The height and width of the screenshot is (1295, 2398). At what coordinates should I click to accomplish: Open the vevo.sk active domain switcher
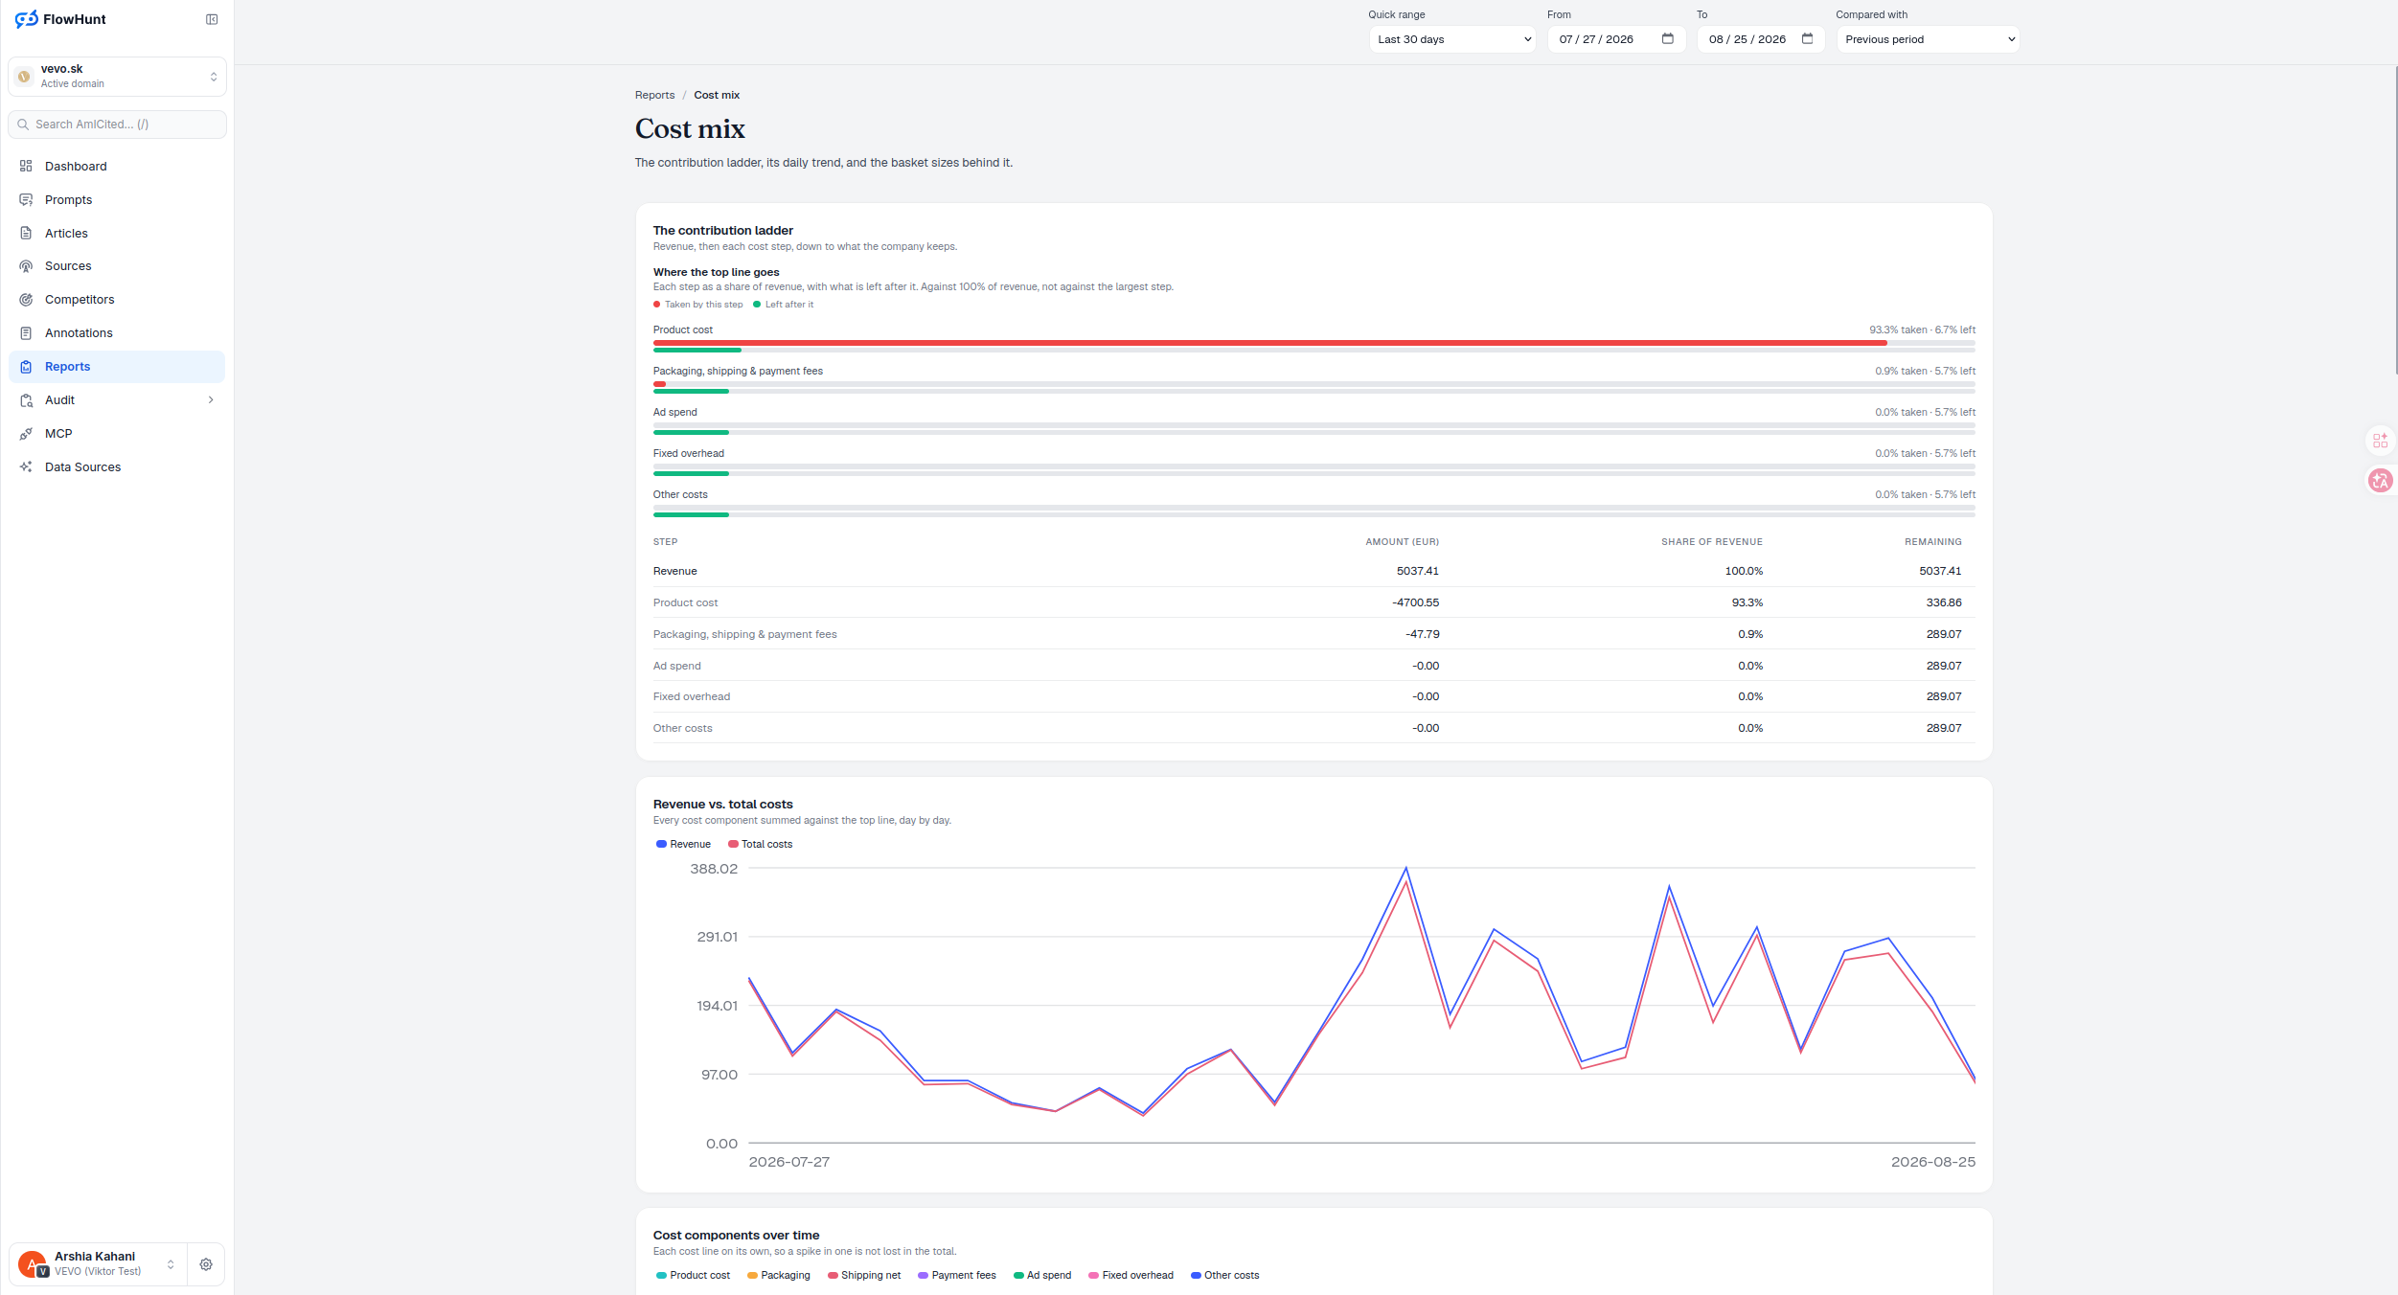[118, 77]
